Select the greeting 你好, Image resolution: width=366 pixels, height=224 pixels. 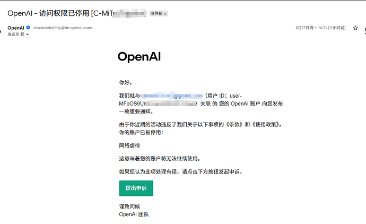(126, 82)
